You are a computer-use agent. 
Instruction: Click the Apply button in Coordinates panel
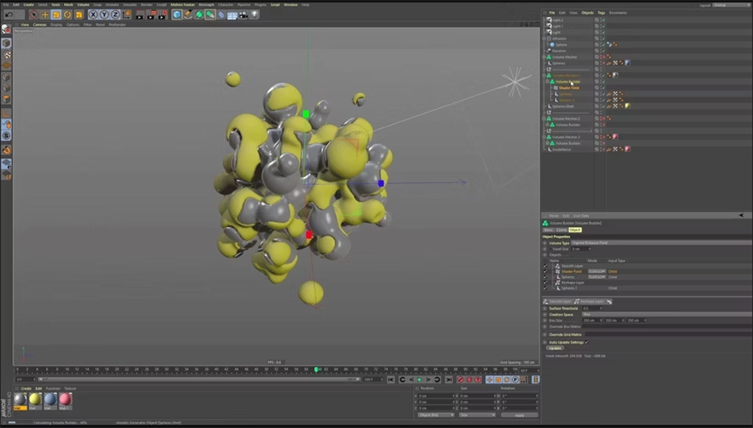point(519,415)
